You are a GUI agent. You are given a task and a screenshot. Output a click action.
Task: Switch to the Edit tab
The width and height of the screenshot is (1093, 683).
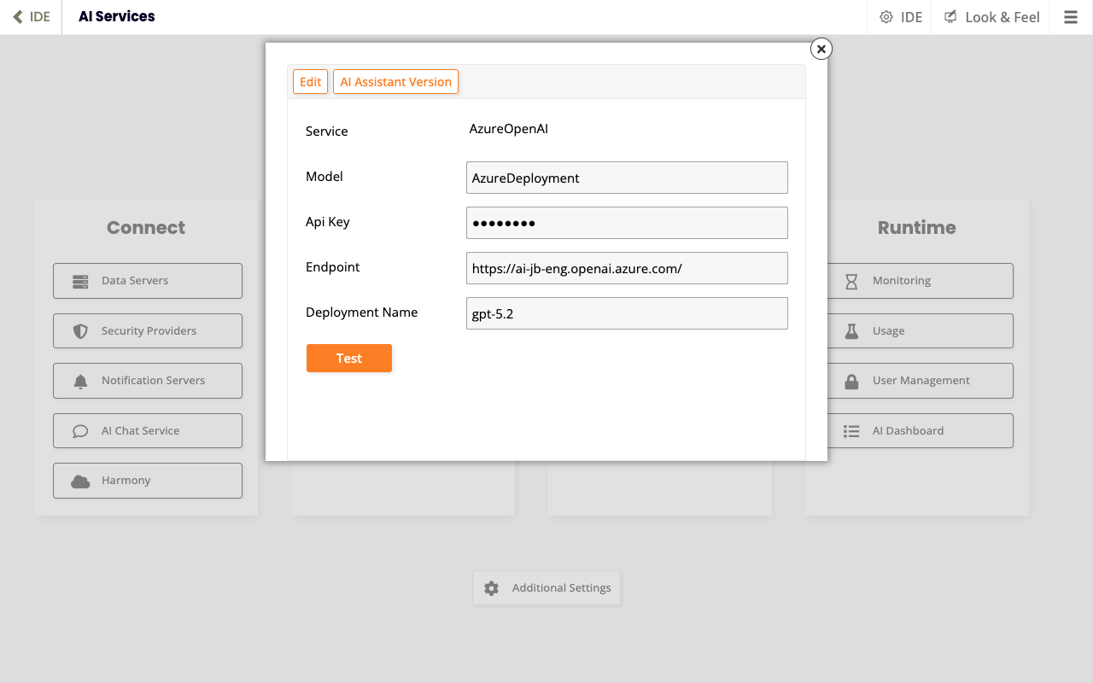311,82
